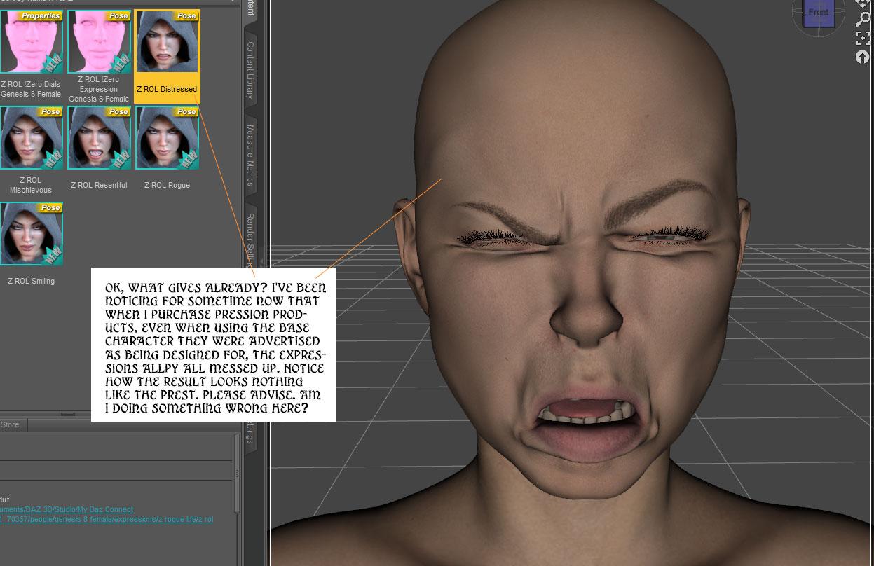
Task: Open the Measure Metrics side tab
Action: [250, 156]
